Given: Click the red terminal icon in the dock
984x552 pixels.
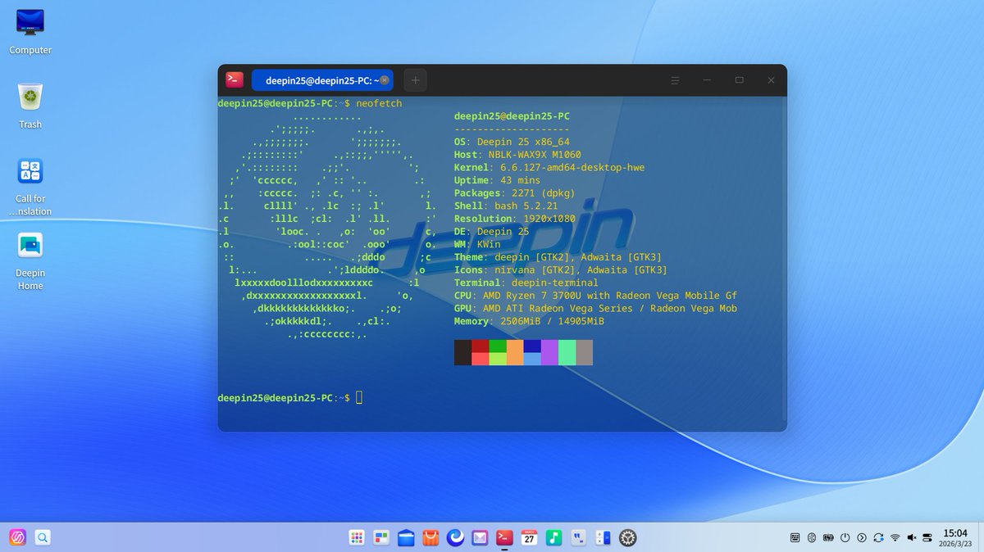Looking at the screenshot, I should coord(505,537).
